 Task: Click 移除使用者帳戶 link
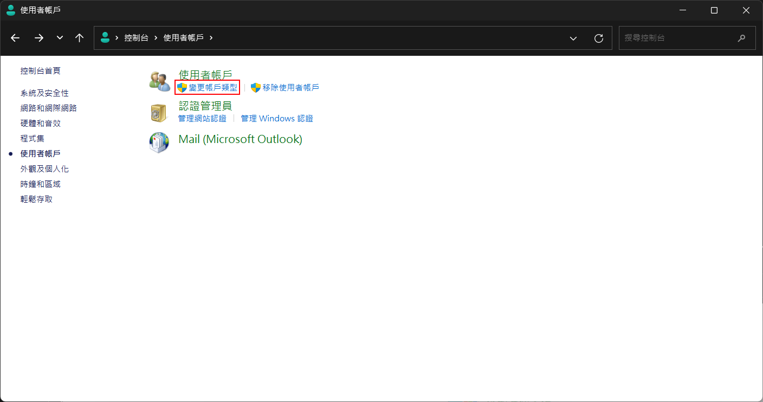click(x=291, y=87)
